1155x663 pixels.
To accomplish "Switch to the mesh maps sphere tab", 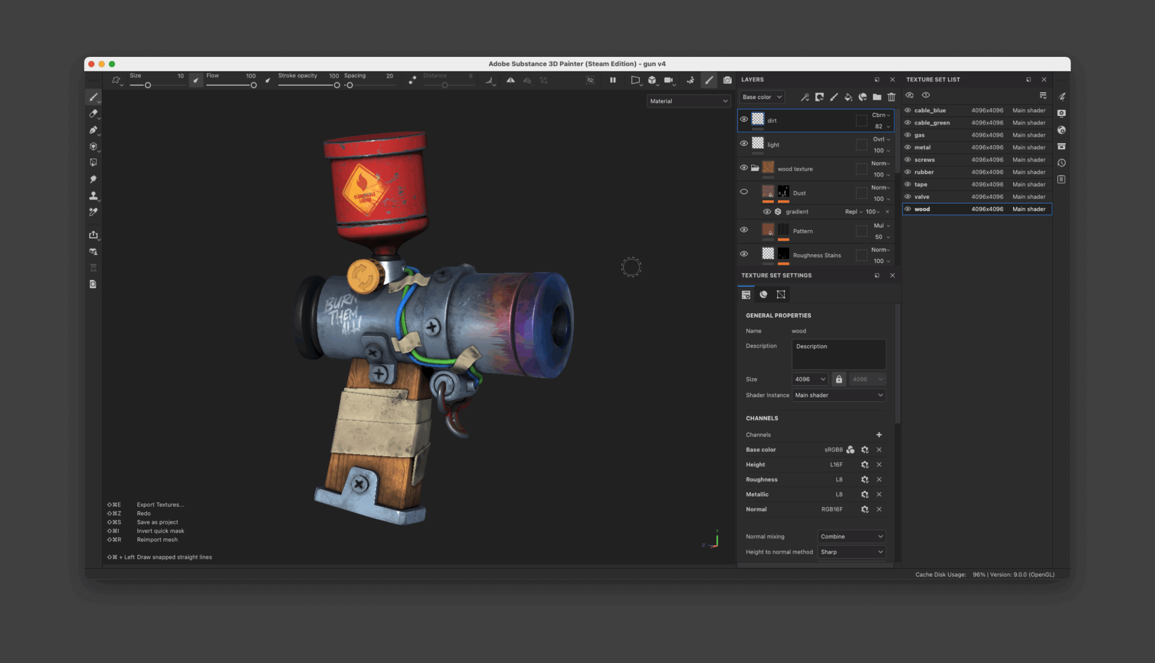I will point(763,295).
